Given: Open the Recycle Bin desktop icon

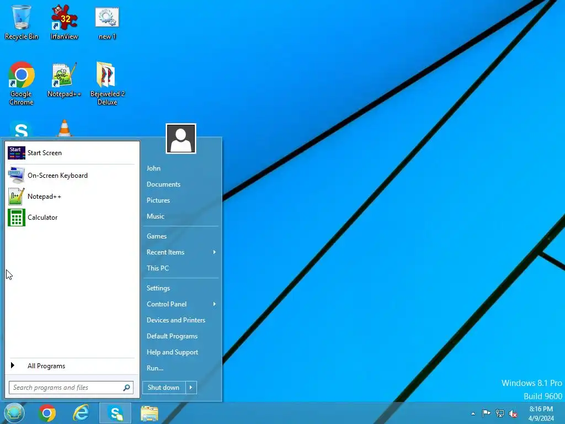Looking at the screenshot, I should click(x=22, y=22).
